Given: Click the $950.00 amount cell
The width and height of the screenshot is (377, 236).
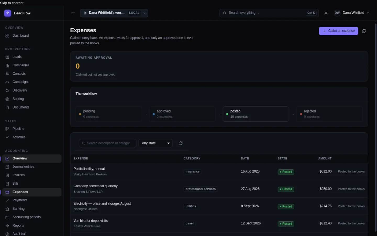Looking at the screenshot, I should [x=325, y=189].
